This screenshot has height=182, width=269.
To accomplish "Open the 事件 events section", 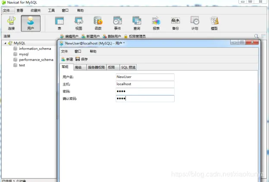I will [118, 23].
